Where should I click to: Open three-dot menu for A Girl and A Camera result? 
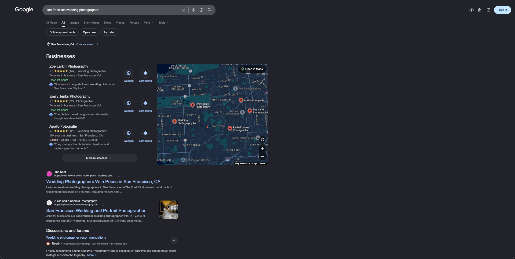[103, 205]
